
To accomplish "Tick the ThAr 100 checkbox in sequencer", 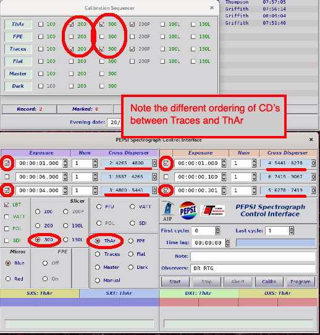I will point(41,24).
